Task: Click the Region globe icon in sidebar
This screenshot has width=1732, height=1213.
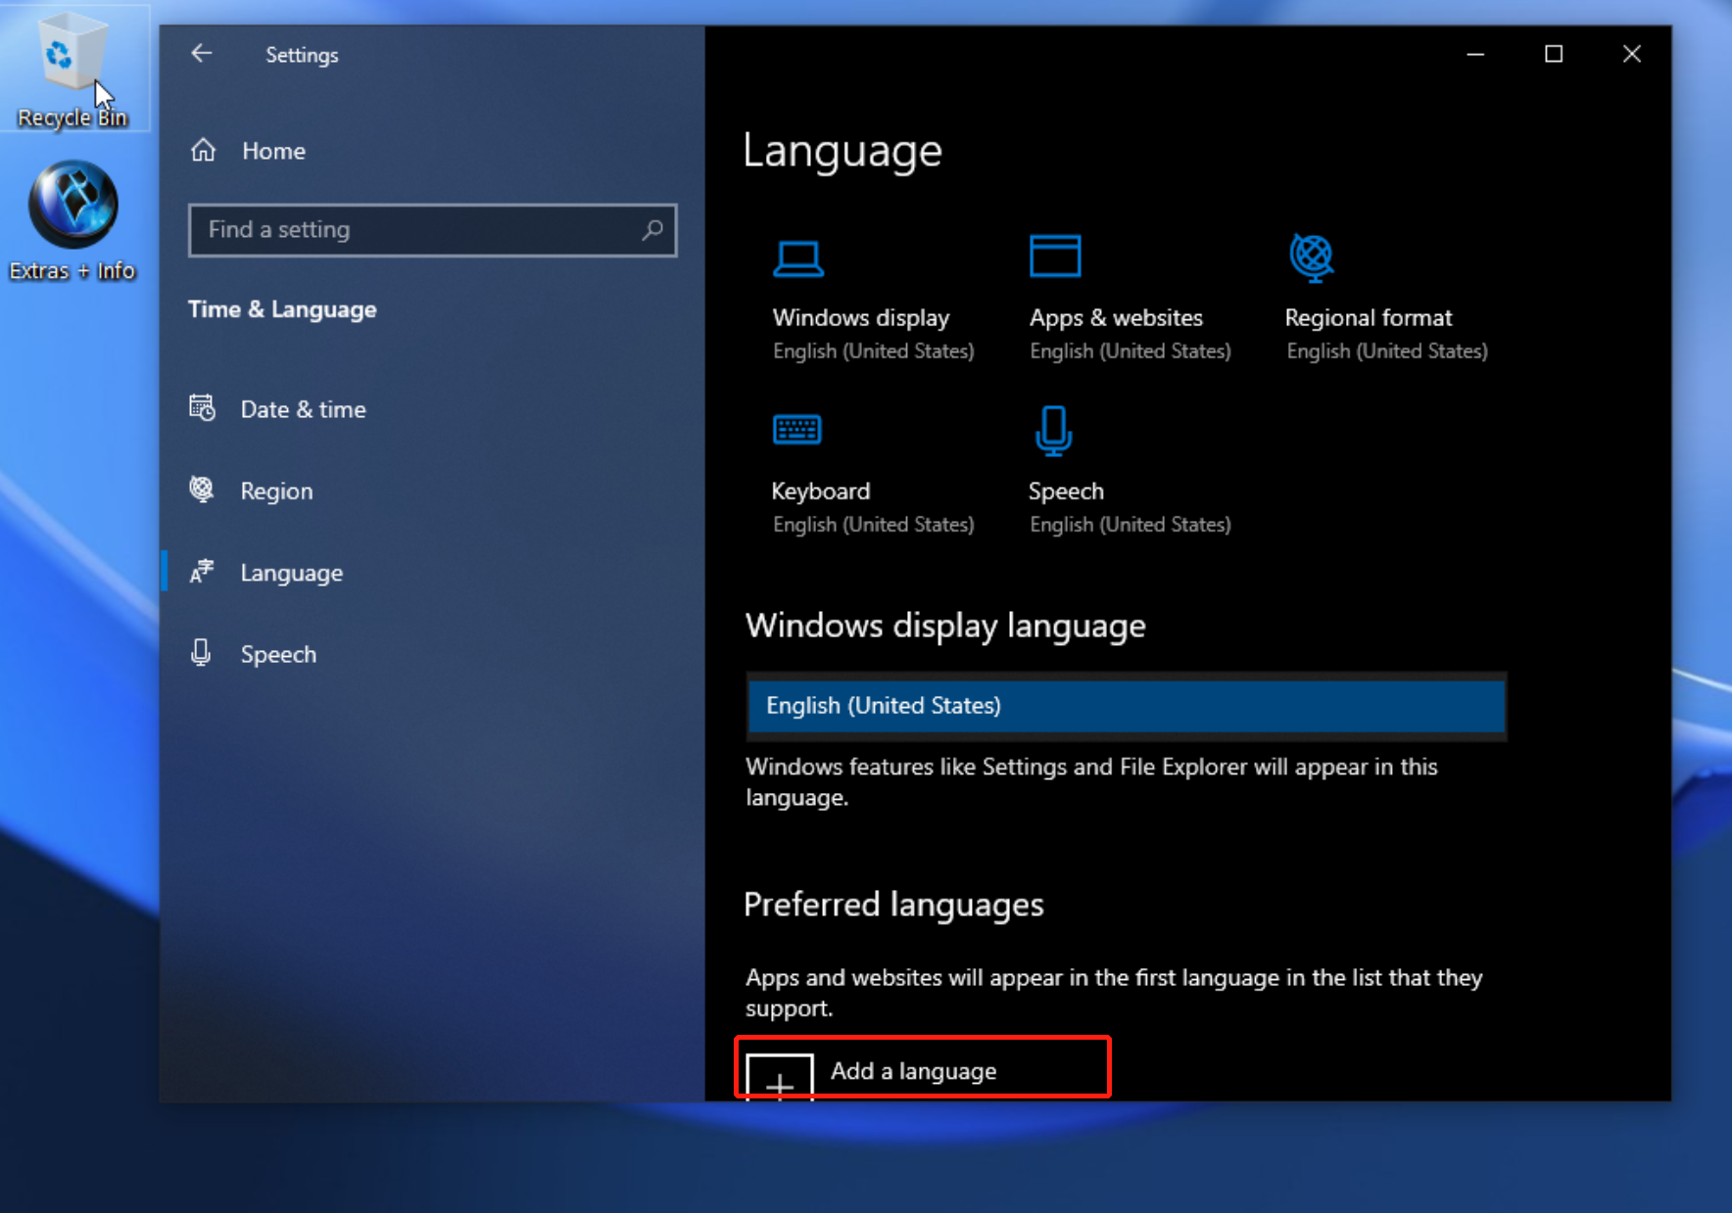Action: 202,489
